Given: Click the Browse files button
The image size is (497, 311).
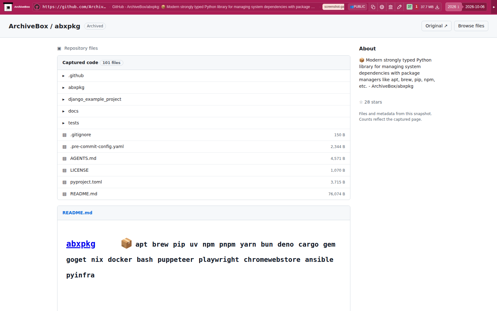Looking at the screenshot, I should (x=471, y=26).
